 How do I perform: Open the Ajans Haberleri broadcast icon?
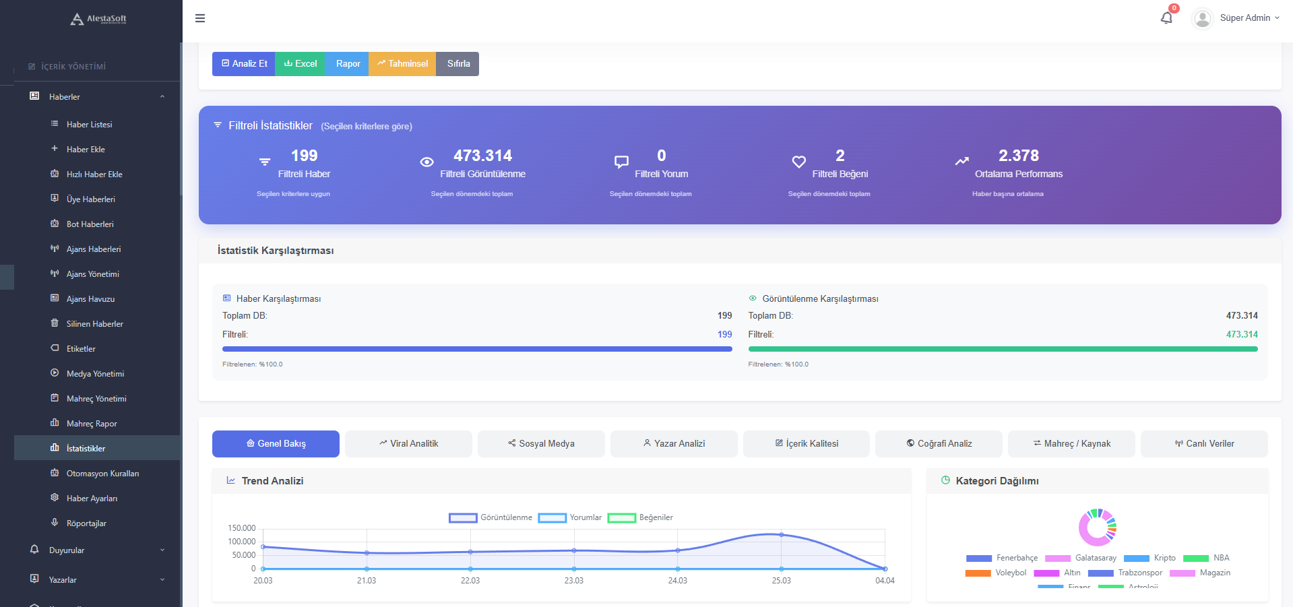coord(55,249)
